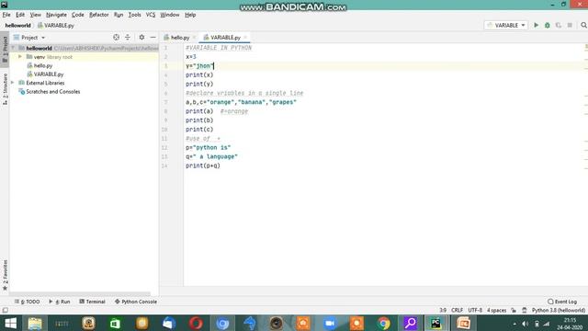The image size is (588, 331).
Task: Open the Run menu
Action: point(119,15)
